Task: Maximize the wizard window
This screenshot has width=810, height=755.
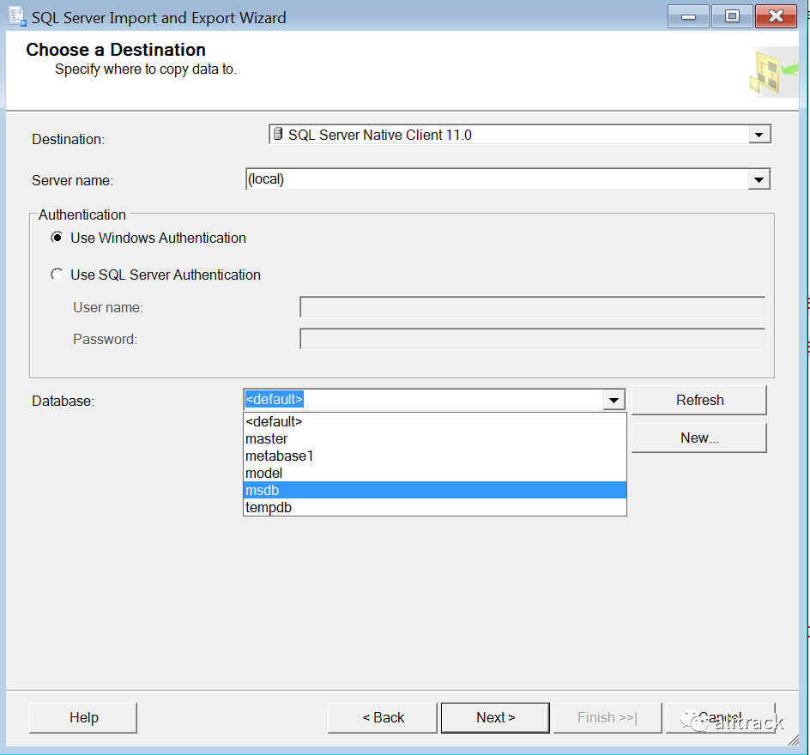Action: tap(732, 16)
